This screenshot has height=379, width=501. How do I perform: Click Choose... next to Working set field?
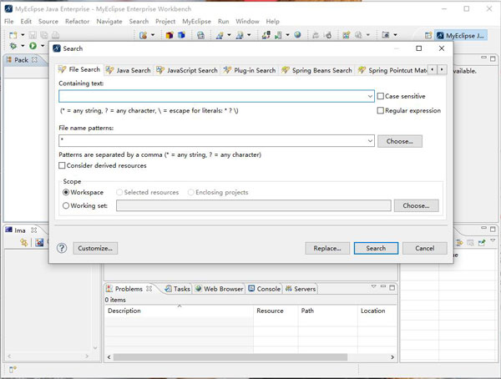pos(416,206)
